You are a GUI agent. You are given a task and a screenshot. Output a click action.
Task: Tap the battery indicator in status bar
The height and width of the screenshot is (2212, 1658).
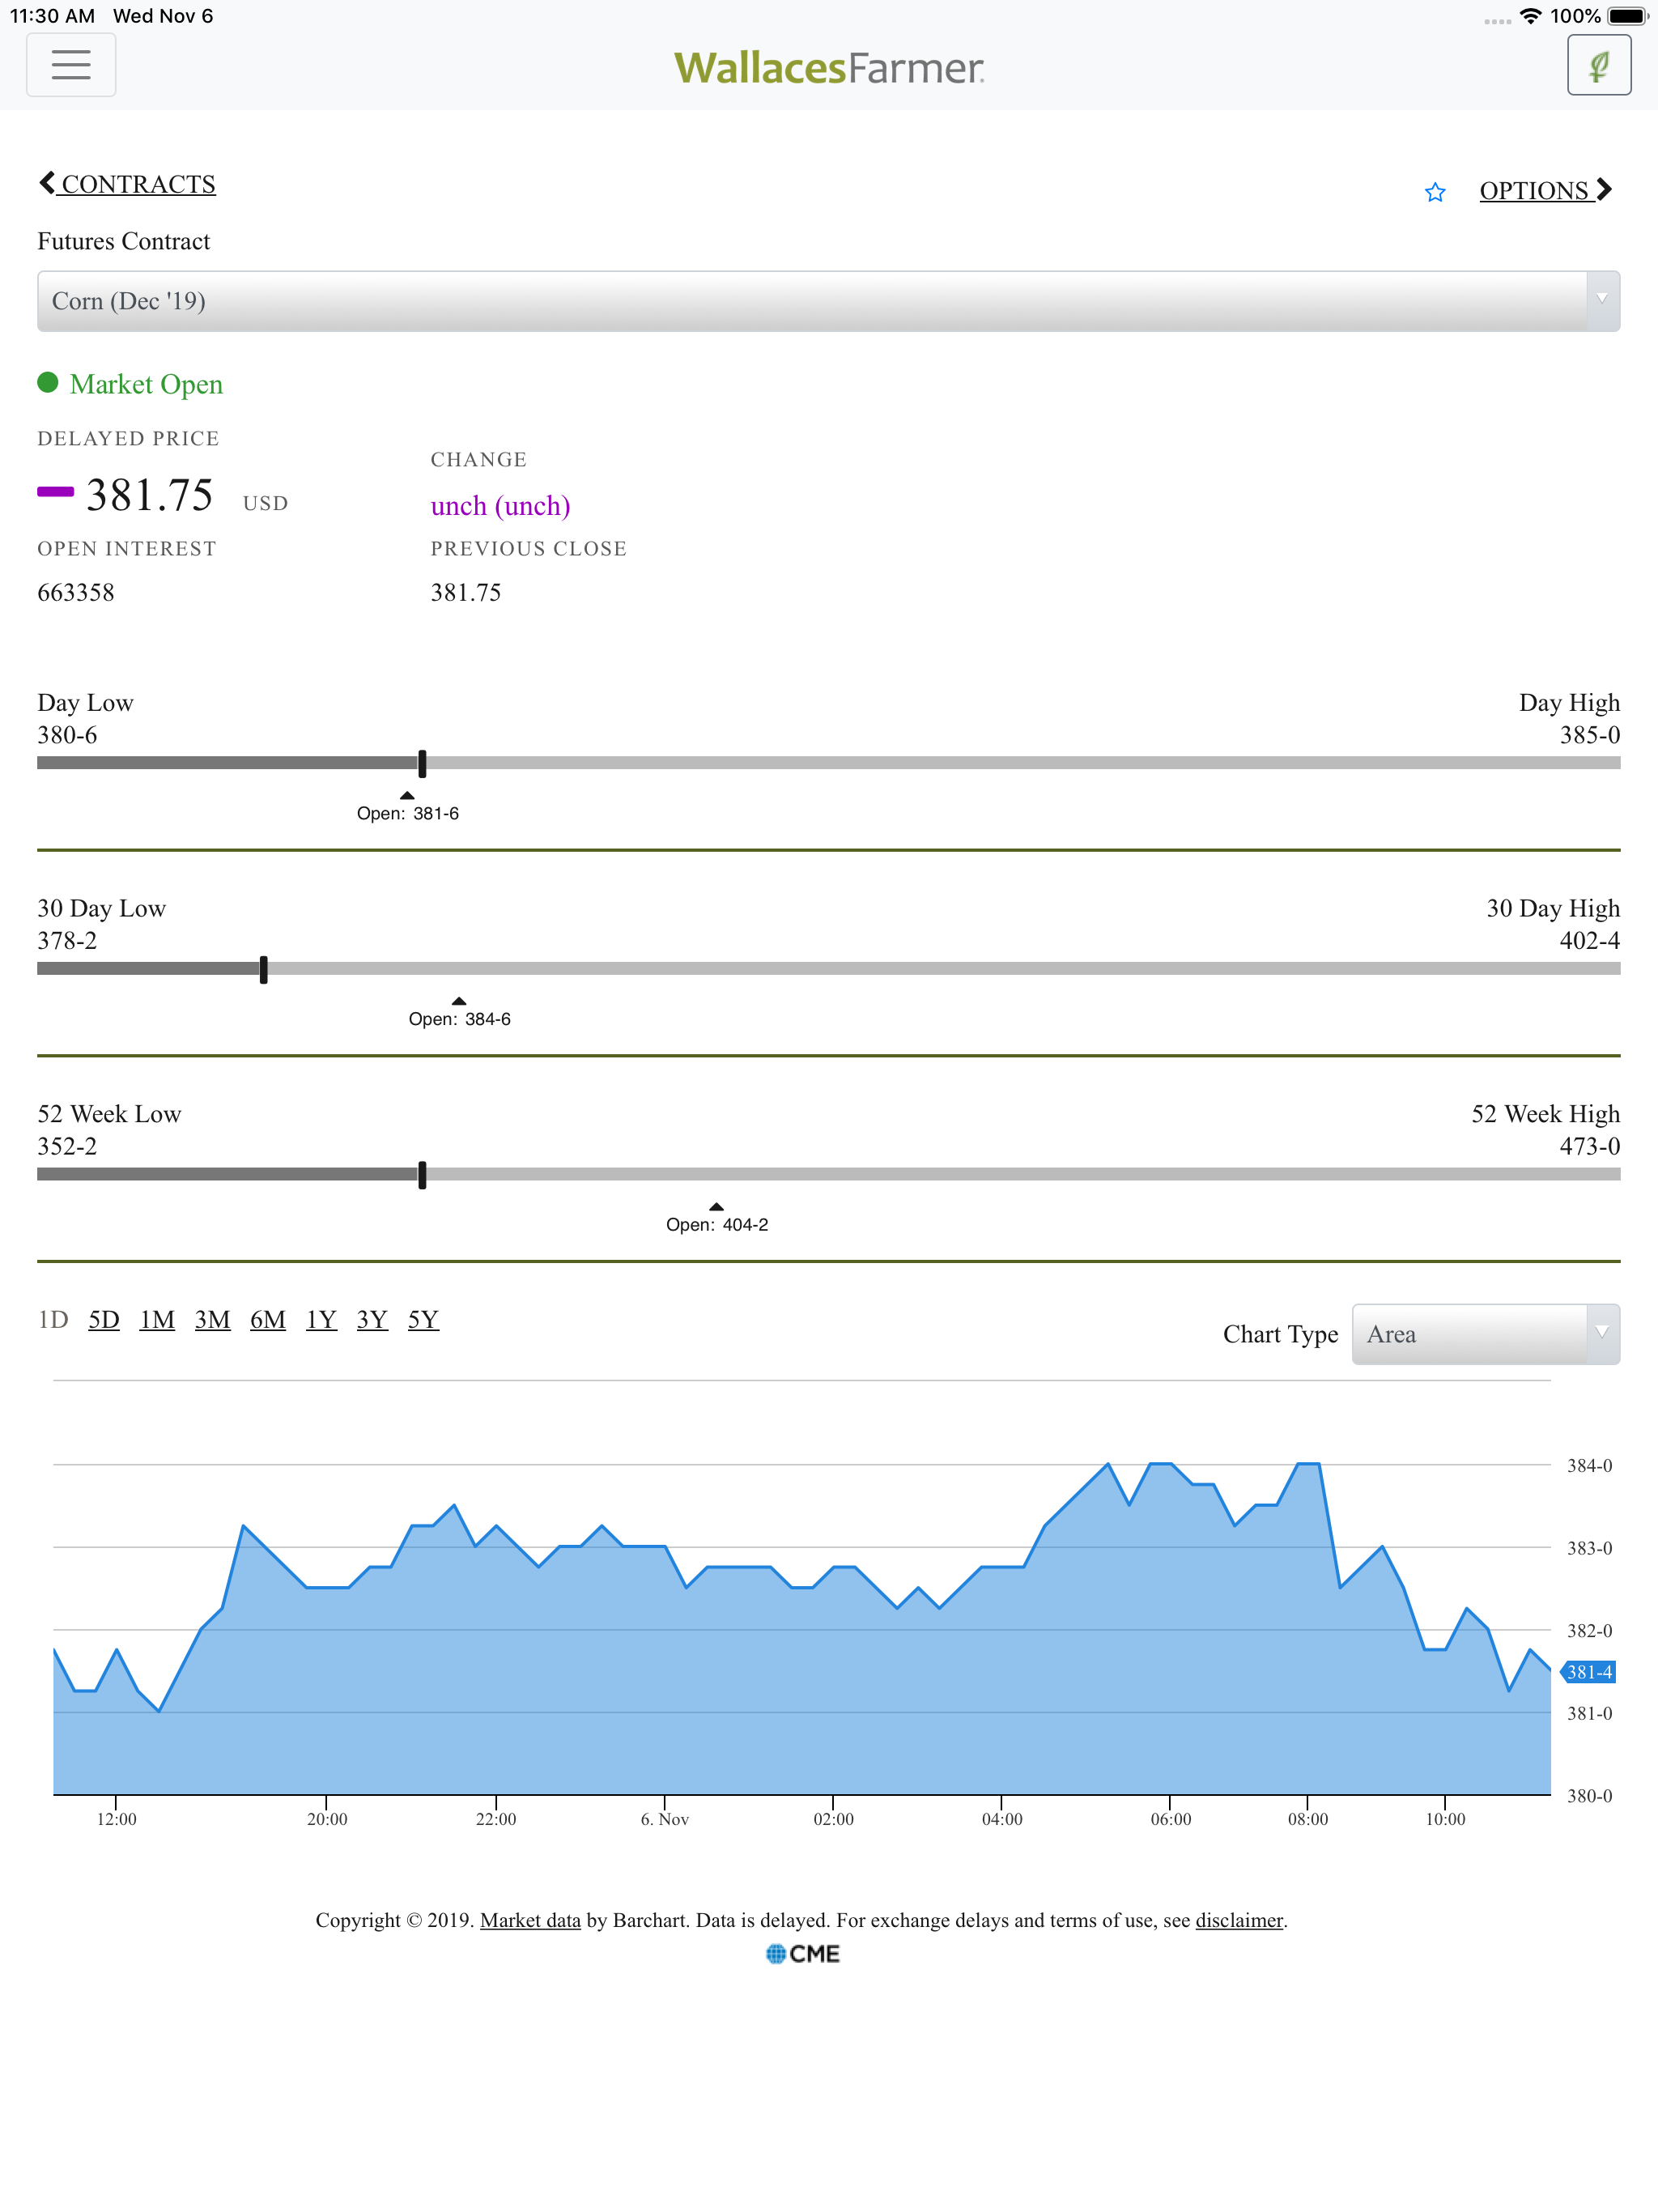[x=1626, y=16]
